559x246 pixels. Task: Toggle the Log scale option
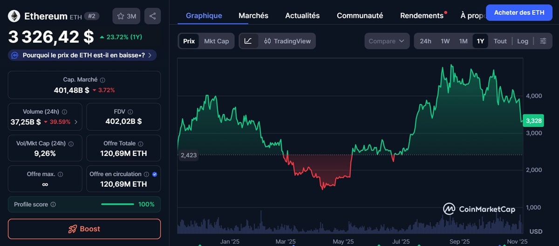523,41
